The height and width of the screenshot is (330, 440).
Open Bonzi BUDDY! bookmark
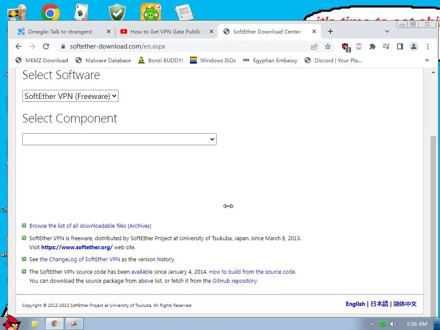pyautogui.click(x=161, y=60)
